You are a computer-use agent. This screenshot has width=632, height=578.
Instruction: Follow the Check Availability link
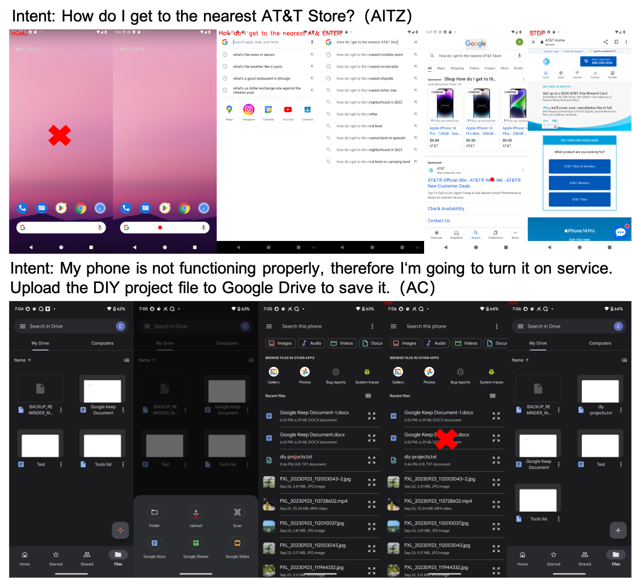[446, 209]
